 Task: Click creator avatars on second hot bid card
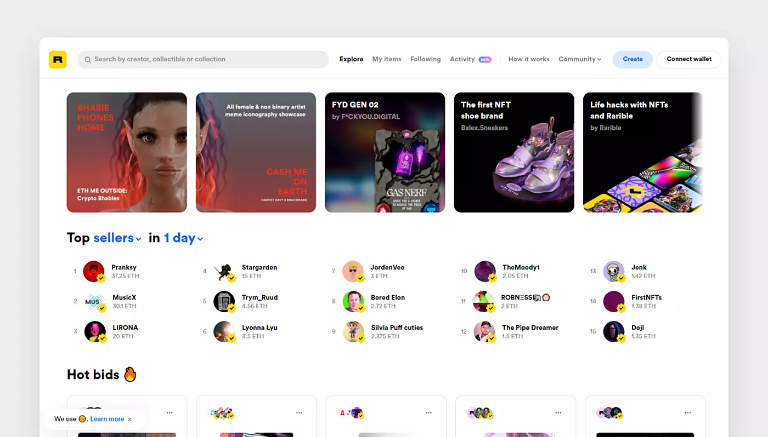(x=223, y=413)
